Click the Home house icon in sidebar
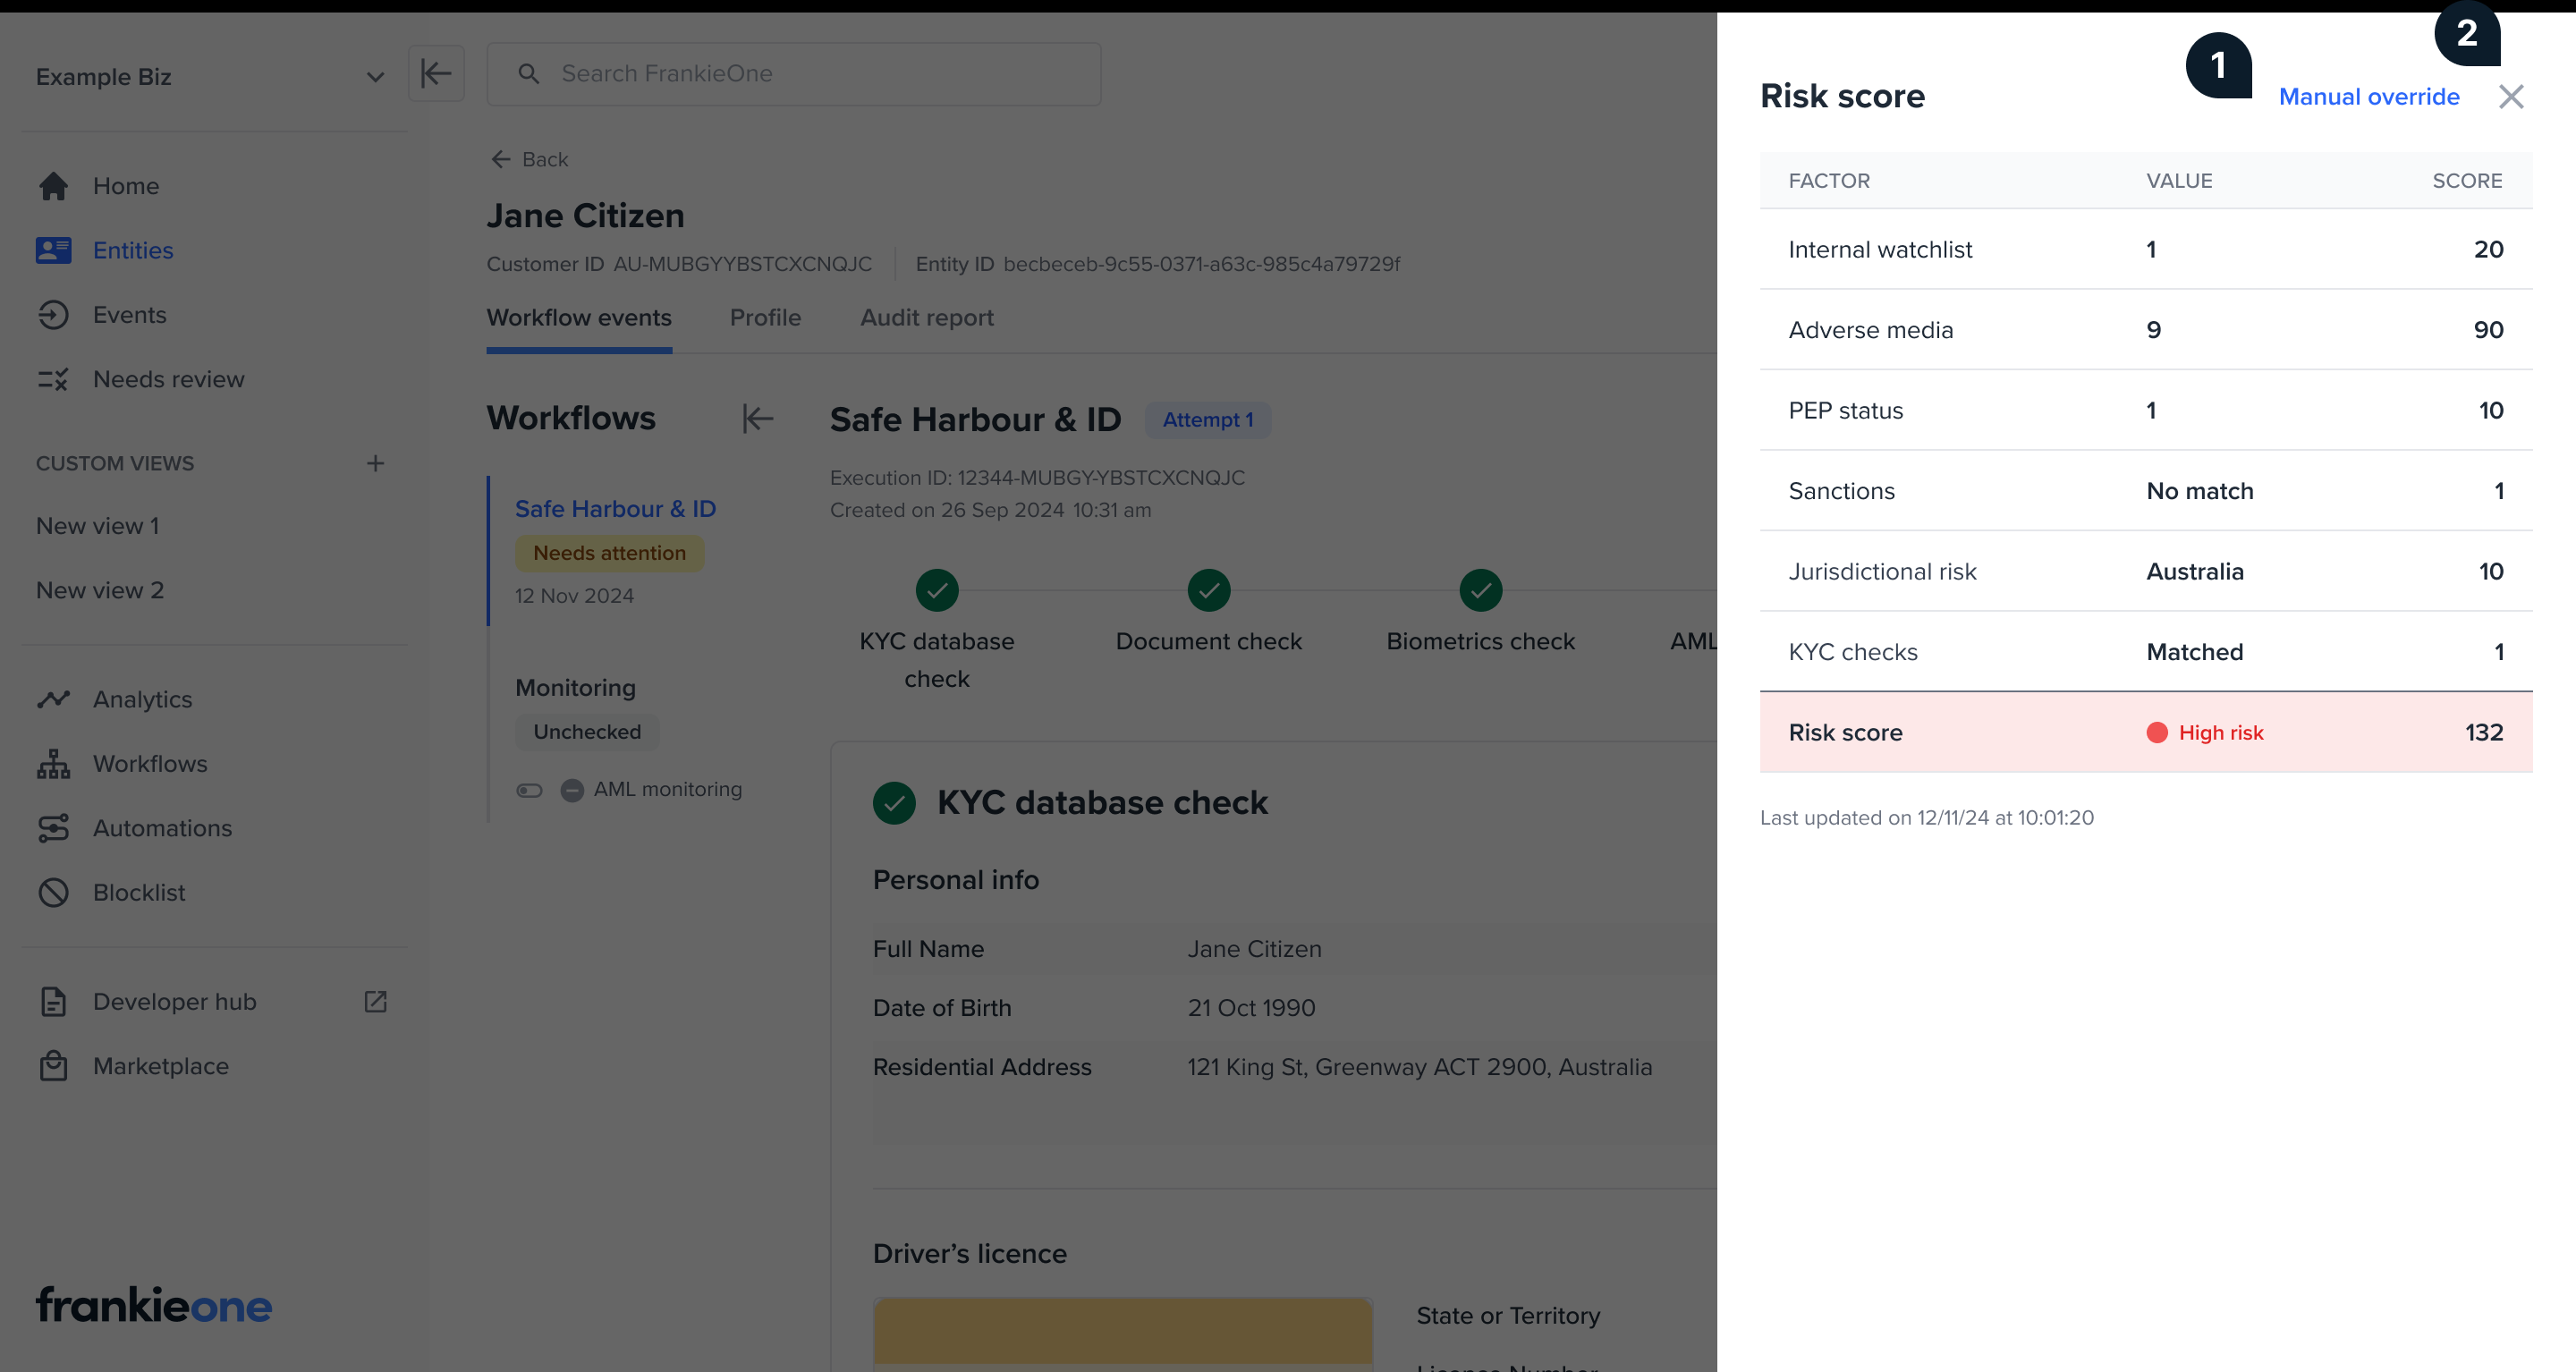The height and width of the screenshot is (1372, 2576). click(x=53, y=186)
